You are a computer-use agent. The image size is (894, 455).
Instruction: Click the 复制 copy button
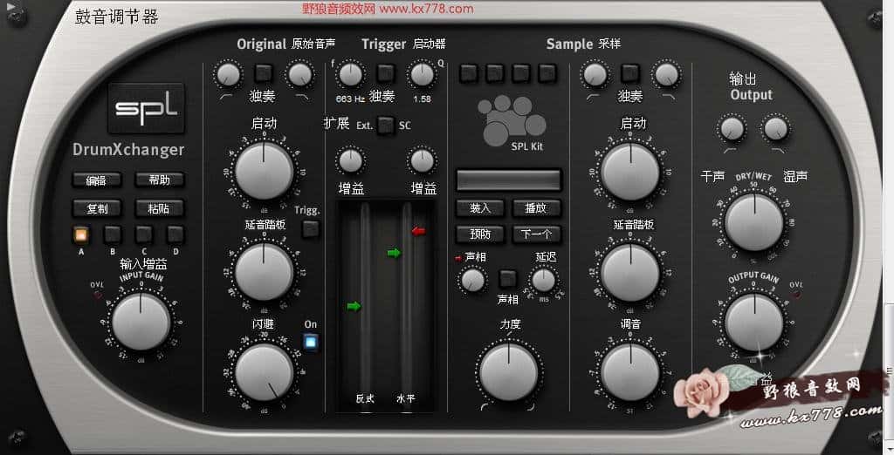pyautogui.click(x=97, y=208)
